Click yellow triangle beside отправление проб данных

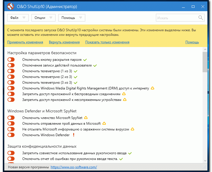[104, 123]
